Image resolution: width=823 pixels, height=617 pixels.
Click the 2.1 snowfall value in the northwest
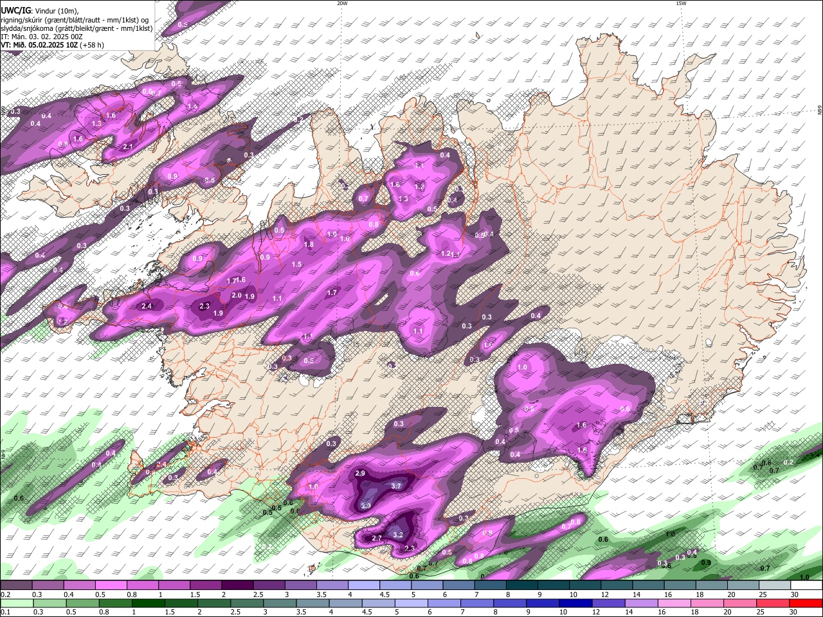(127, 147)
